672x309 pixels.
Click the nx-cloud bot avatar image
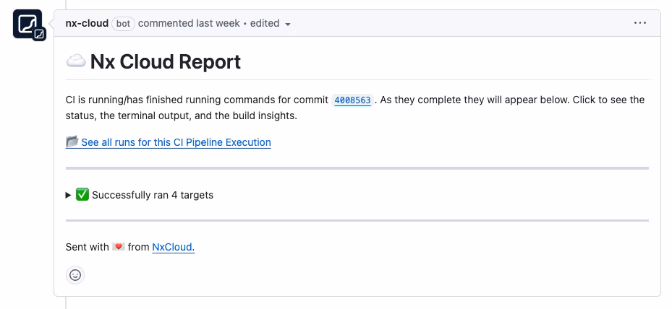[26, 24]
